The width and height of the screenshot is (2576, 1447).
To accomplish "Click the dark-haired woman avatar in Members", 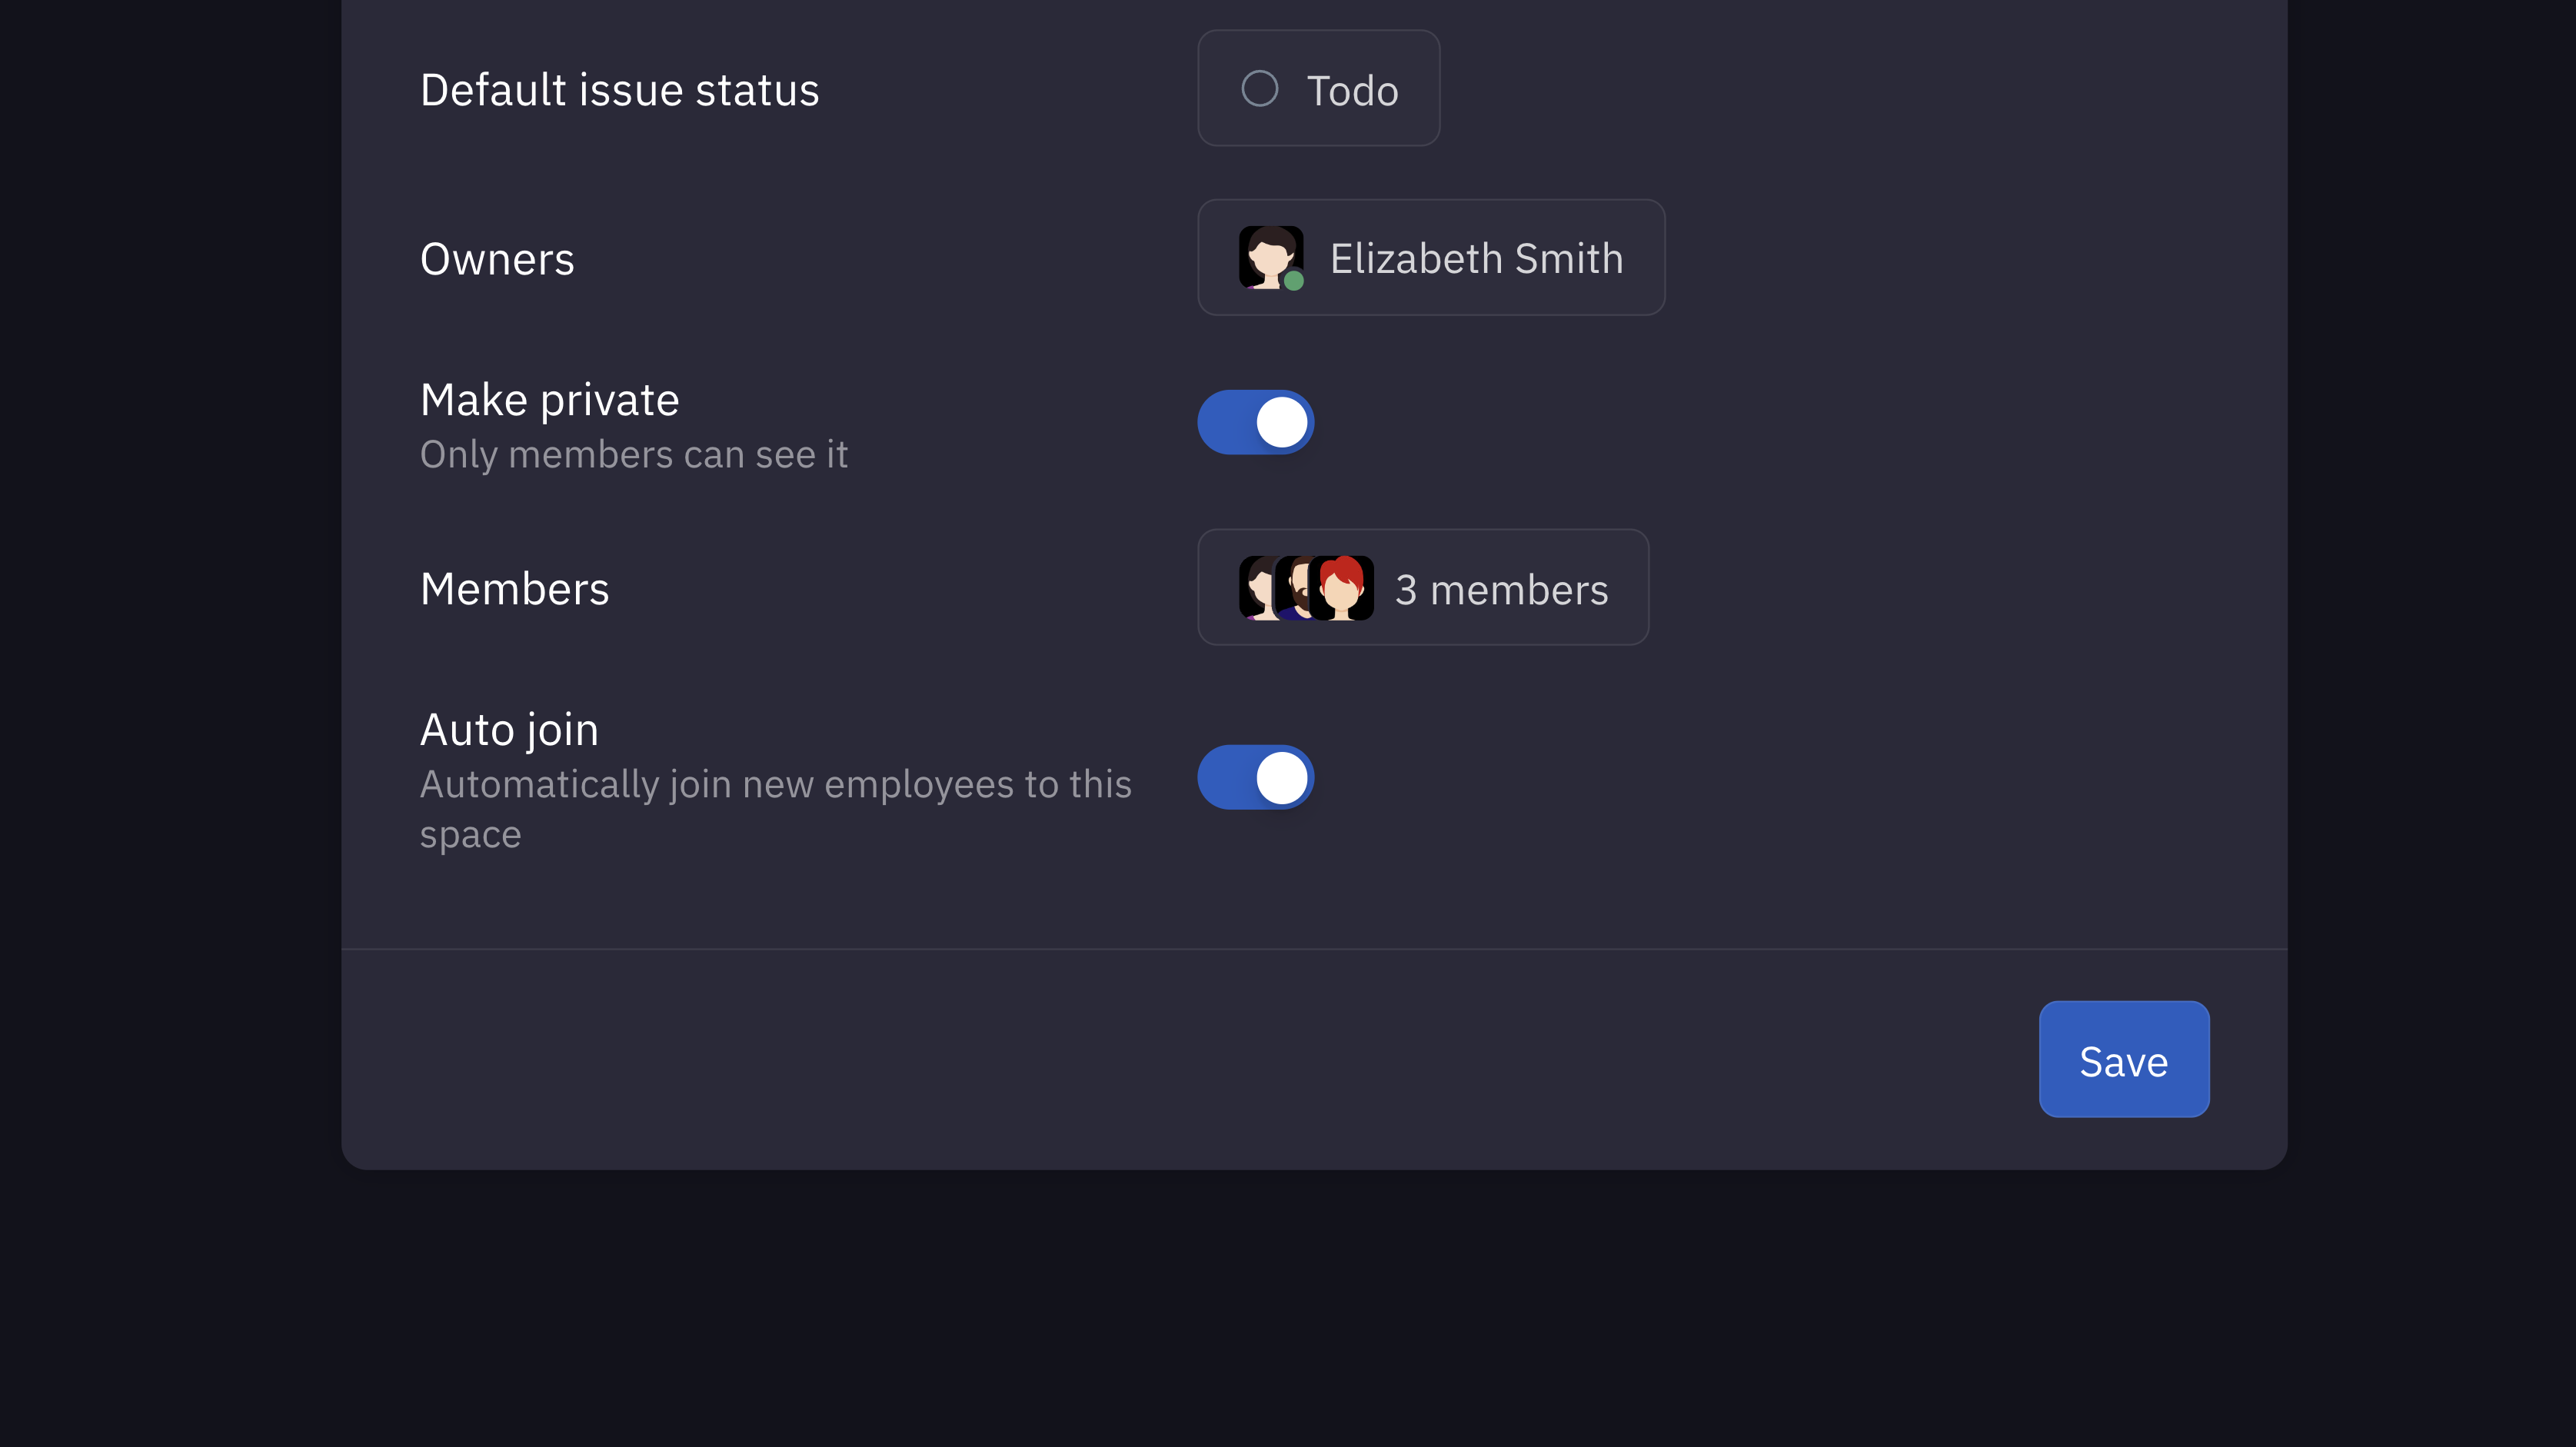I will coord(1255,588).
